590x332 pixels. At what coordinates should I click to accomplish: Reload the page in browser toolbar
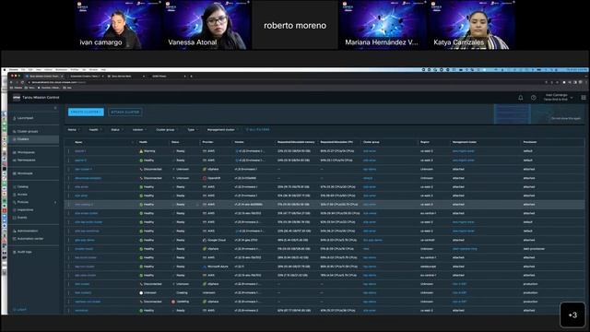pyautogui.click(x=22, y=82)
